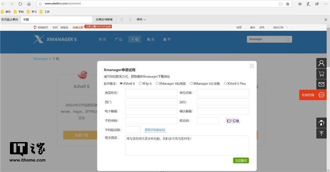Open the 素材 top link
This screenshot has height=172, width=330.
252,27
